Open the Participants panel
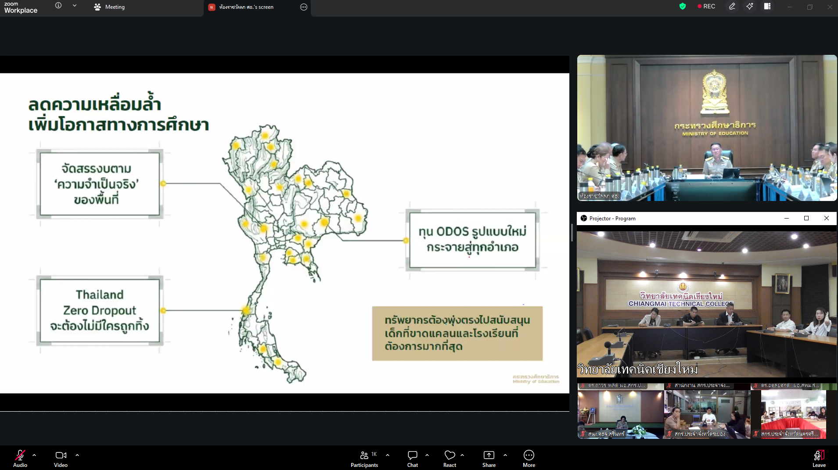Viewport: 838px width, 470px height. click(364, 458)
